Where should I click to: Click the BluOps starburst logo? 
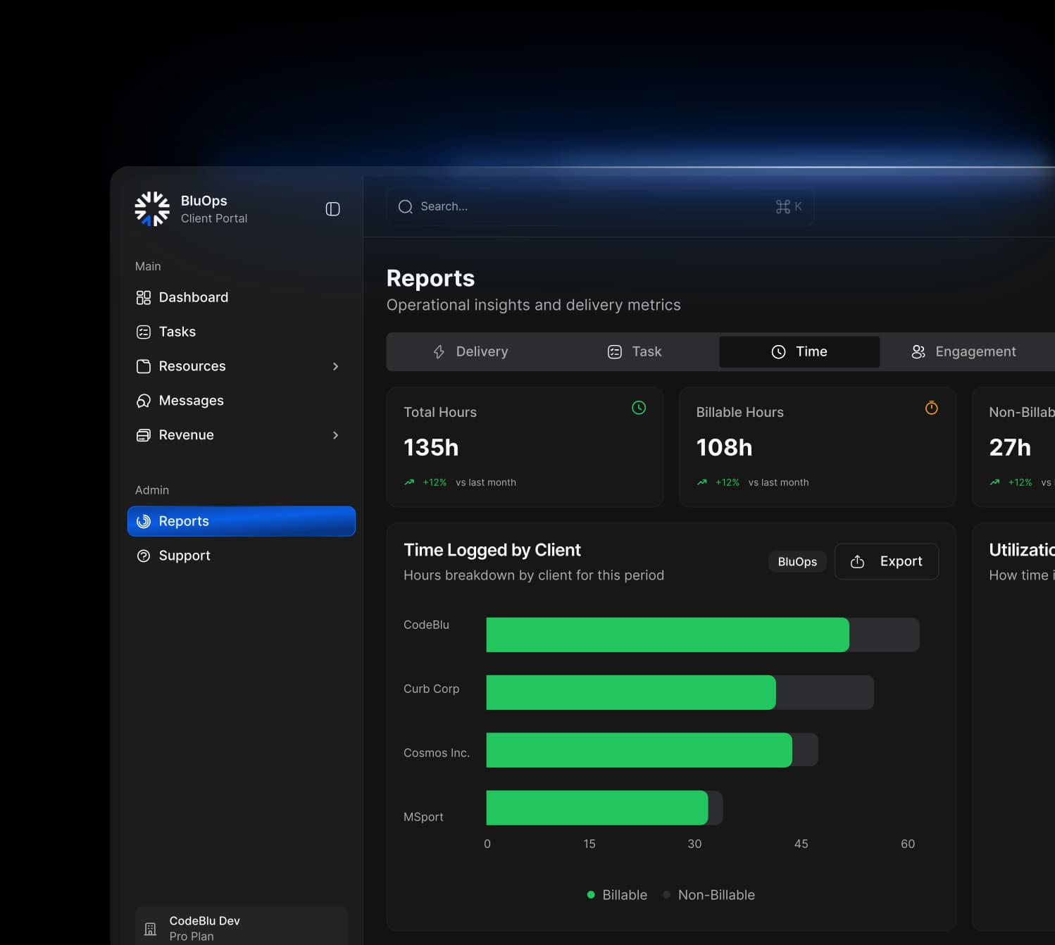coord(152,209)
